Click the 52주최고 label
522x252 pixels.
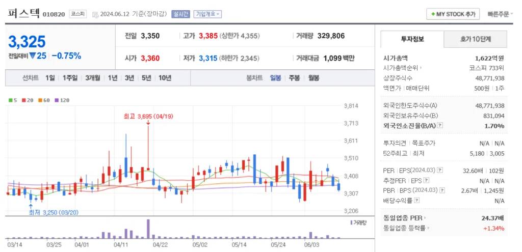click(396, 154)
